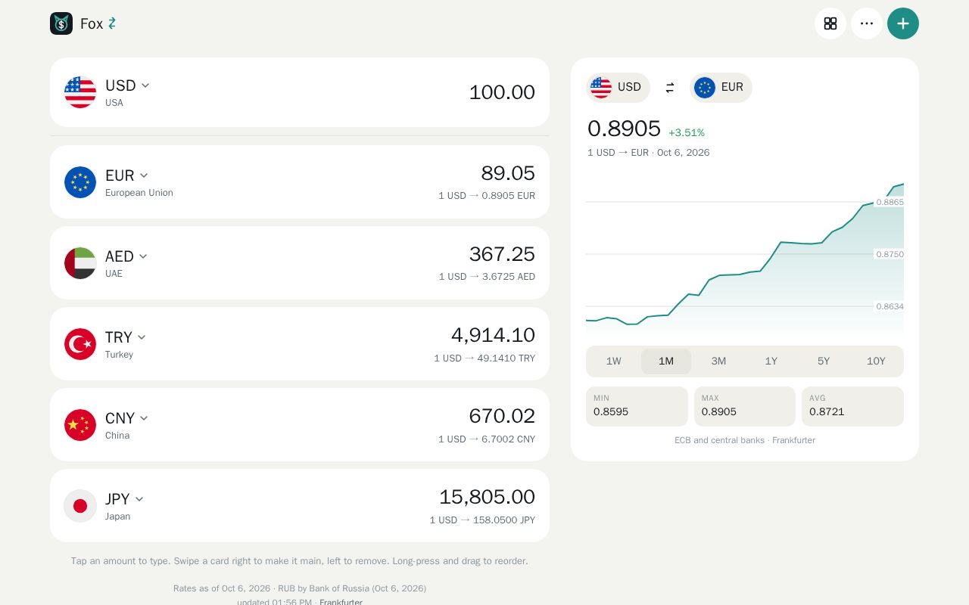The width and height of the screenshot is (969, 605).
Task: Edit the 670.02 CNY amount
Action: [502, 416]
